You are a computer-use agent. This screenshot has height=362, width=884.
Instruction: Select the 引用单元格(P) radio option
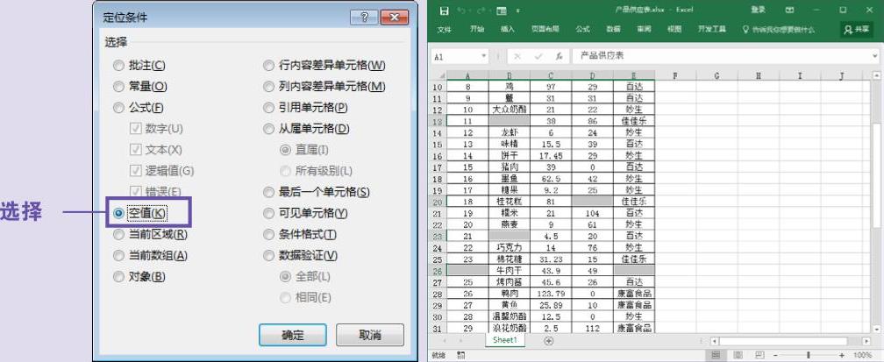click(305, 108)
